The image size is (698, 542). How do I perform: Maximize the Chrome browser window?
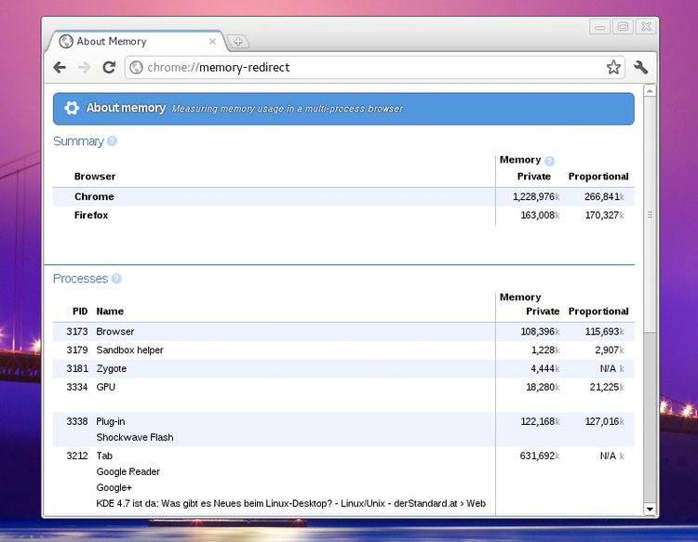[623, 27]
